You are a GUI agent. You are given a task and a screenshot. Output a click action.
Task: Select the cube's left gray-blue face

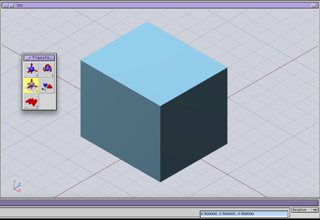tap(121, 120)
